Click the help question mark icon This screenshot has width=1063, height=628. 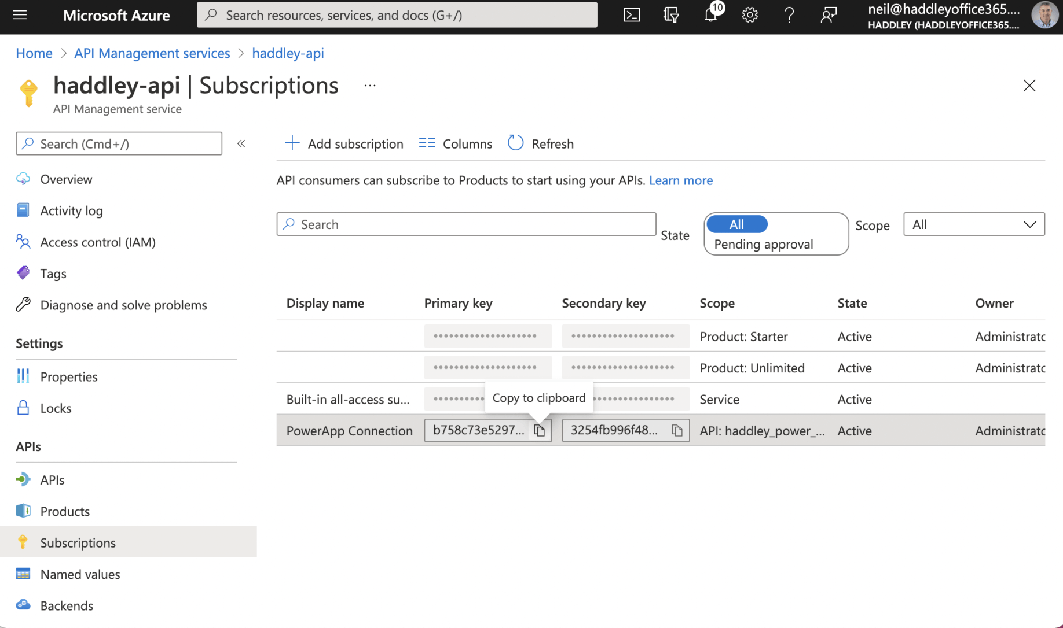click(x=789, y=15)
